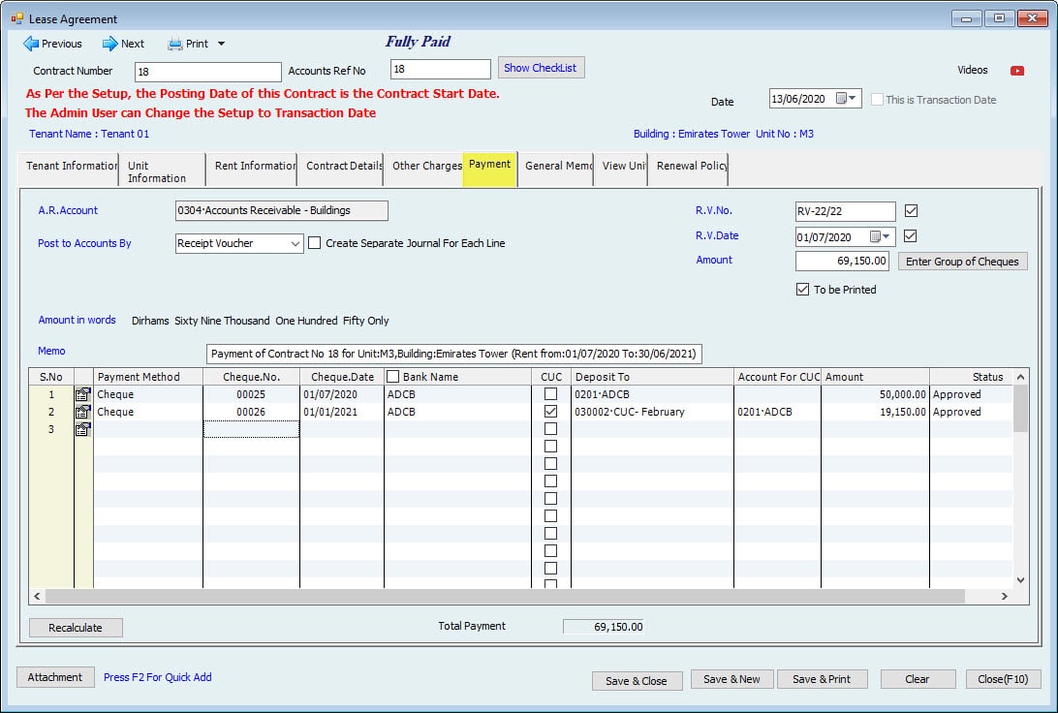Click the 030002·CUC- February deposit cell
Screen dimensions: 1058x713
(x=652, y=412)
